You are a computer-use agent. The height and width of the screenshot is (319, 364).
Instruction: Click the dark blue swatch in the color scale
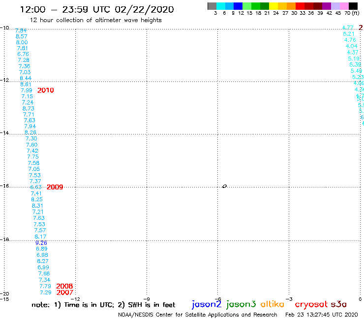click(239, 6)
